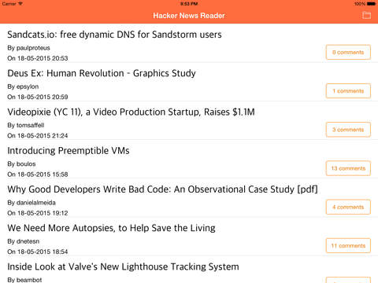
Task: Open 11 comments for Autopsies story
Action: tap(348, 246)
